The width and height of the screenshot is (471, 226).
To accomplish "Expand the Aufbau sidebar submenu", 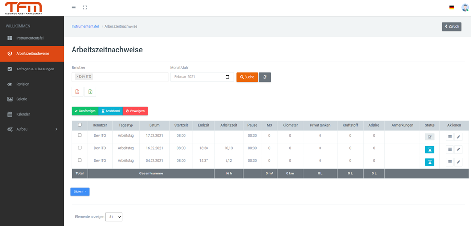I will [32, 129].
